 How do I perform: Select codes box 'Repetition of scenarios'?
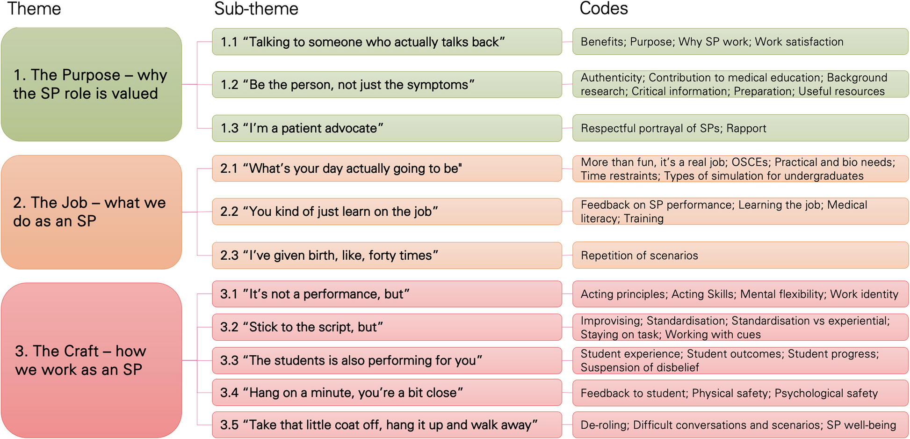740,256
